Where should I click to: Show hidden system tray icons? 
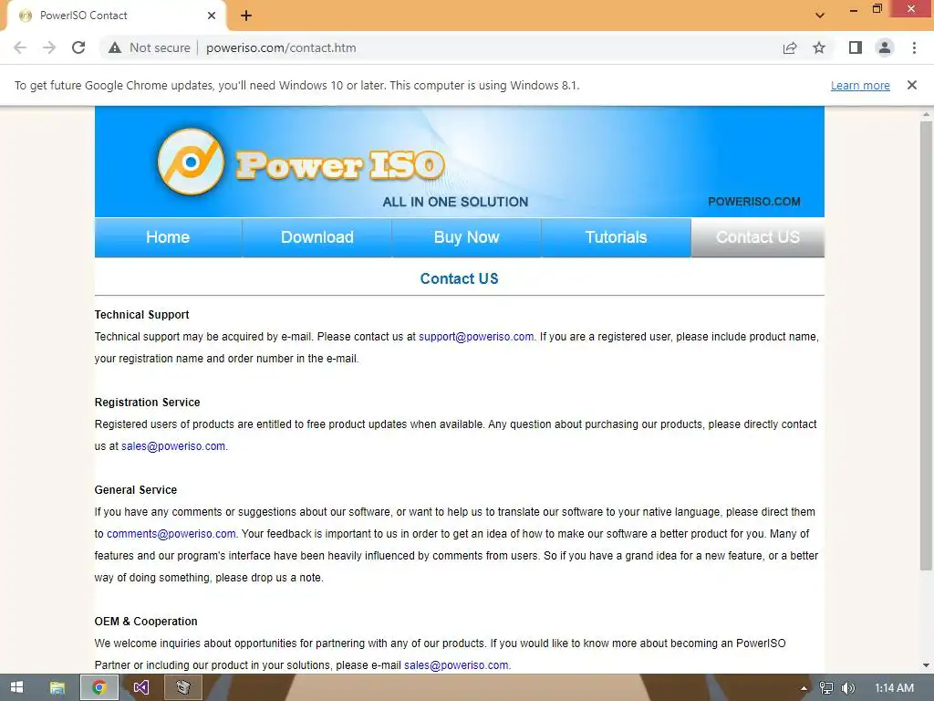pyautogui.click(x=804, y=688)
